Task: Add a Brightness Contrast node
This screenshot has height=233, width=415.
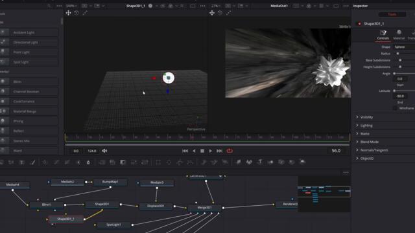Action: 78,162
